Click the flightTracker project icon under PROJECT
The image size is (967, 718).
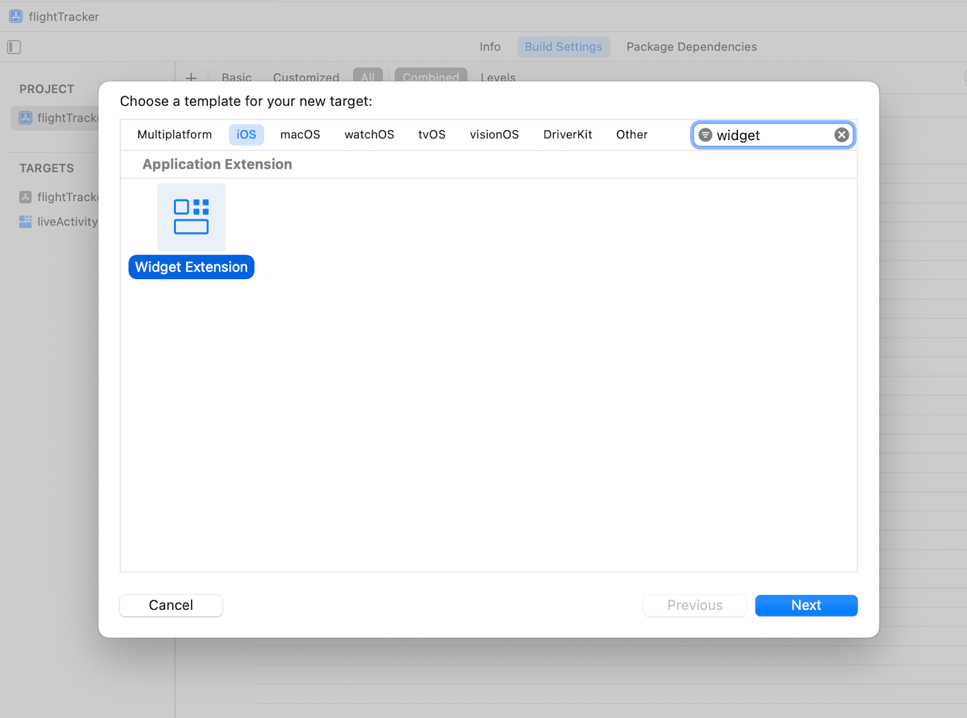click(25, 118)
